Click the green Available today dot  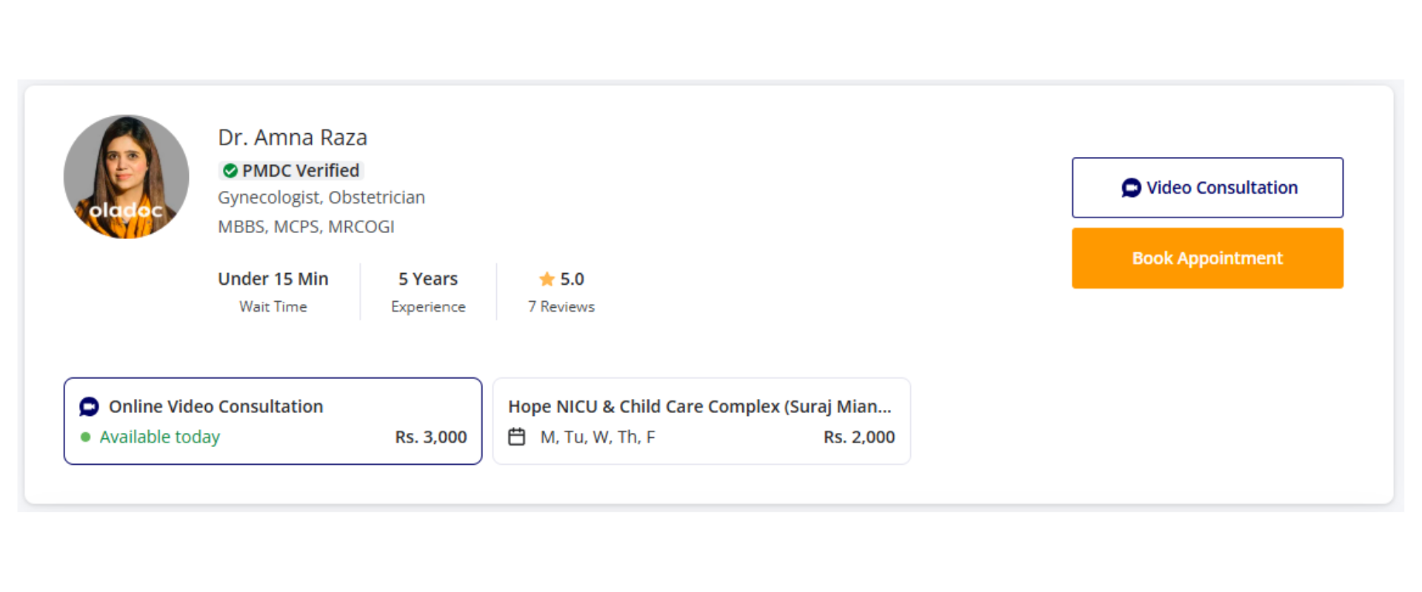pyautogui.click(x=86, y=437)
